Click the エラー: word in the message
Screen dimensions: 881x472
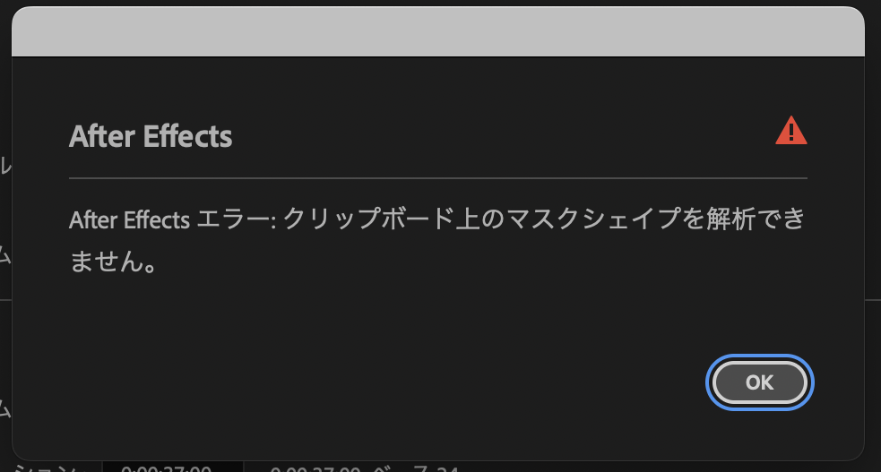(x=235, y=220)
